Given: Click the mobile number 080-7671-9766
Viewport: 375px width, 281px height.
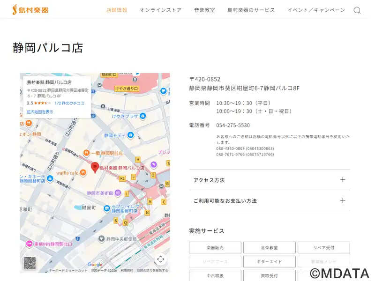Looking at the screenshot, I should coord(245,155).
